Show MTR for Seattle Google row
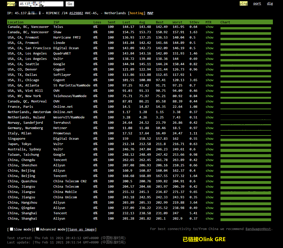283x248 pixels. (x=209, y=64)
